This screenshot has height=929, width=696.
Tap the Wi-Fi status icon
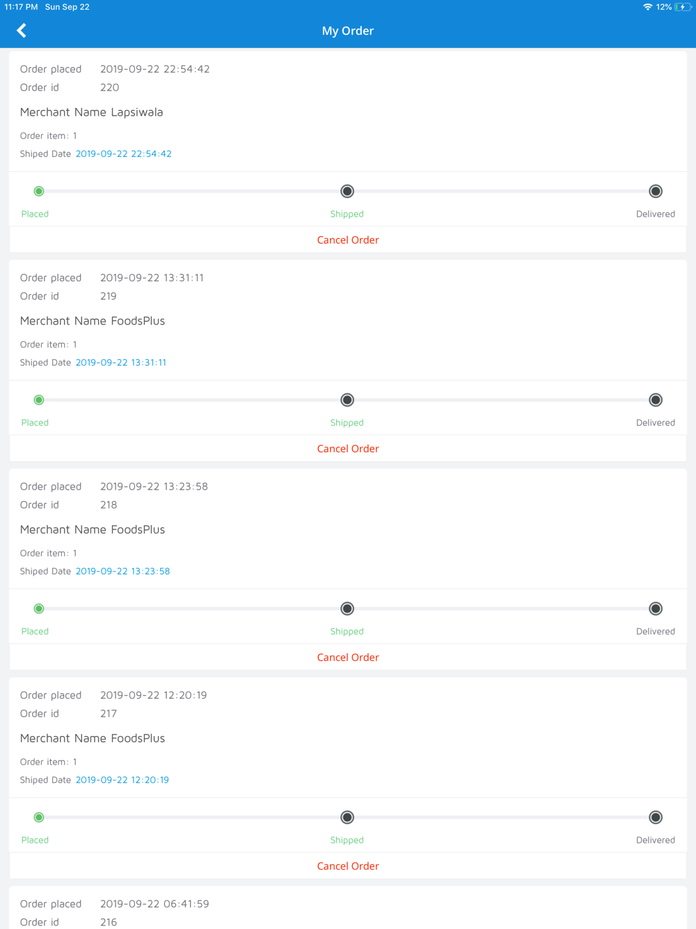(x=647, y=7)
